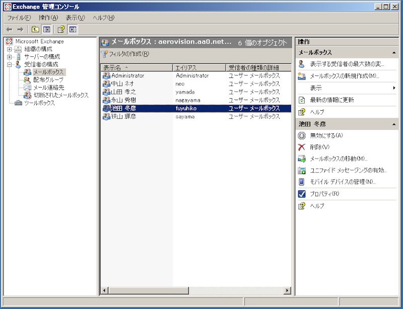
Task: Click the Microsoft Exchange root icon
Action: (x=9, y=41)
